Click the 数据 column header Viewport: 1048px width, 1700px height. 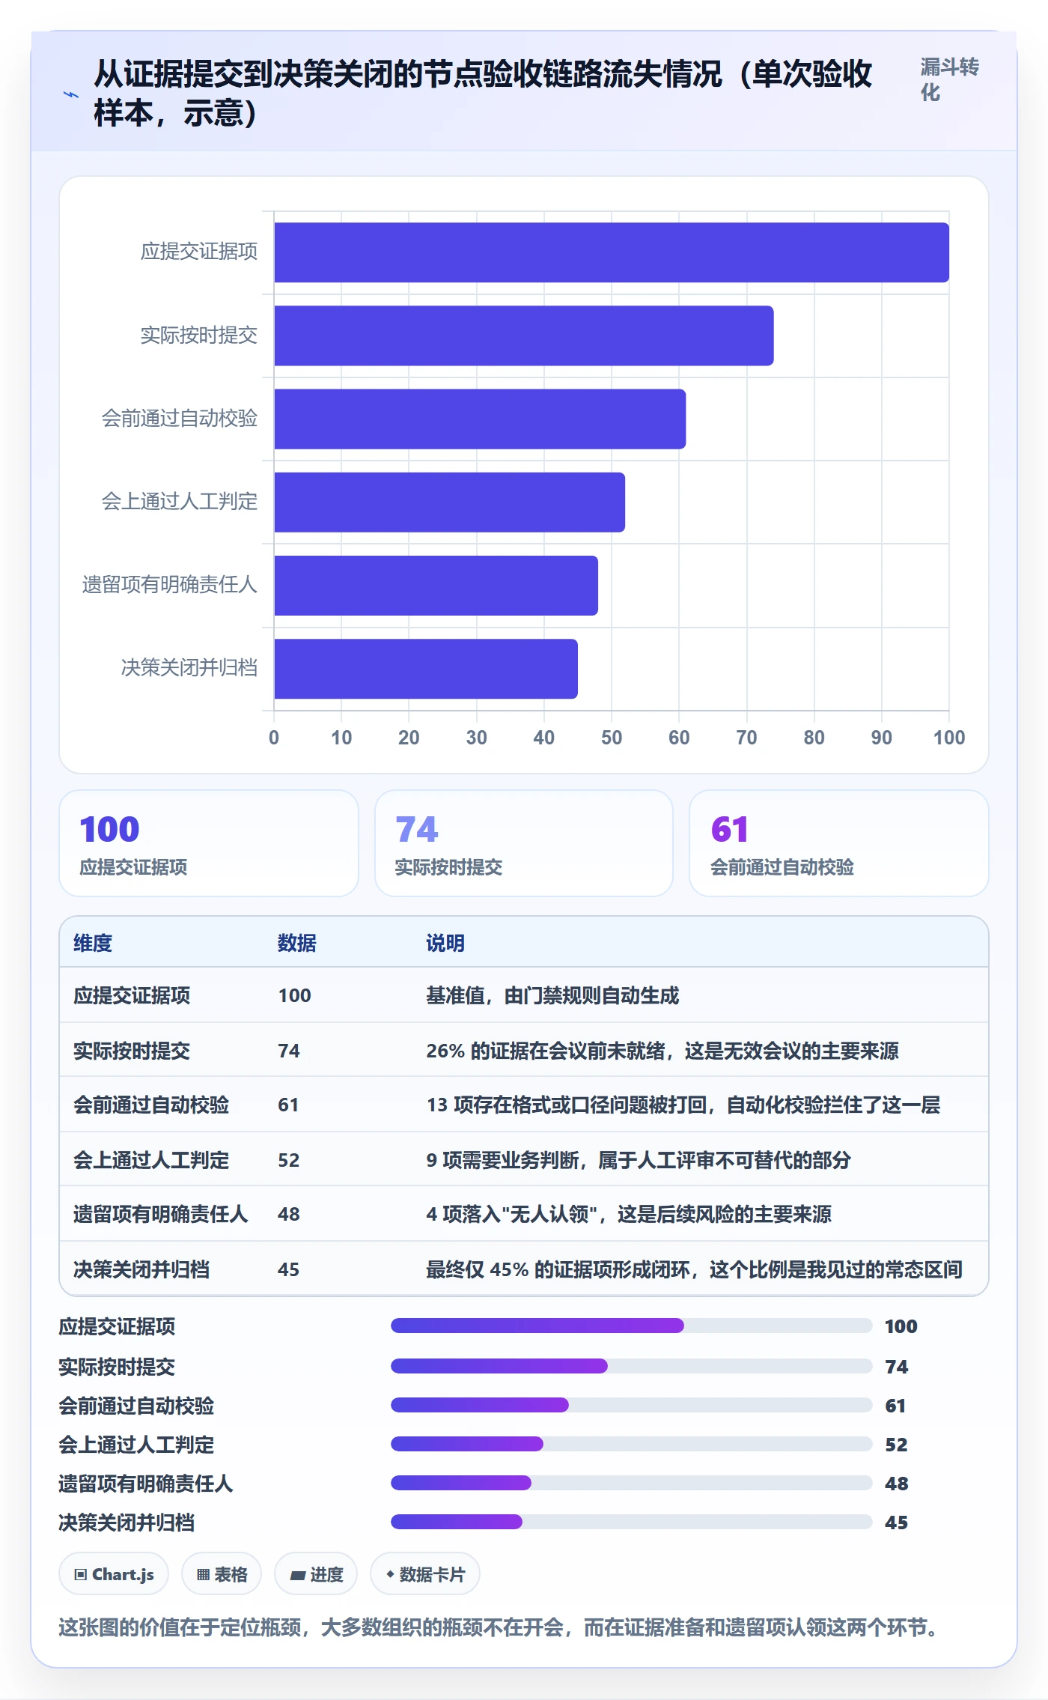point(297,943)
